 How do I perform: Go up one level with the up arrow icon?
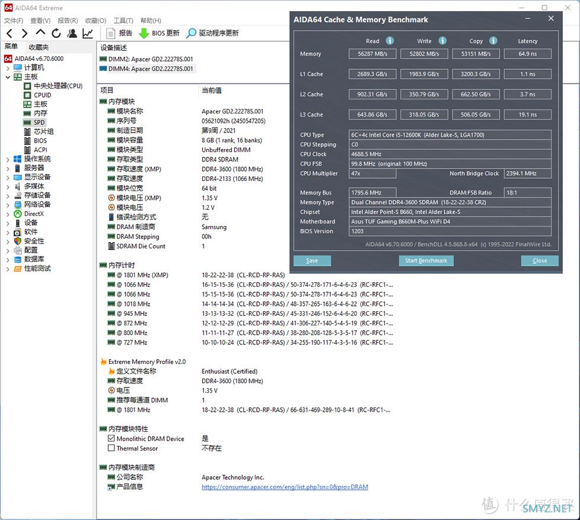[x=40, y=33]
